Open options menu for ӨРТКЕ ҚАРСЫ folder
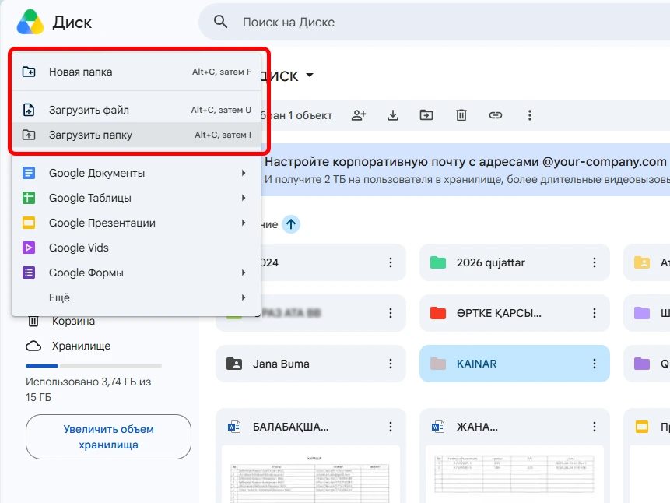 tap(595, 313)
